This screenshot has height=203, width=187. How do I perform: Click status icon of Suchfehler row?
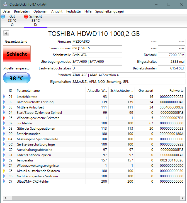pos(4,123)
